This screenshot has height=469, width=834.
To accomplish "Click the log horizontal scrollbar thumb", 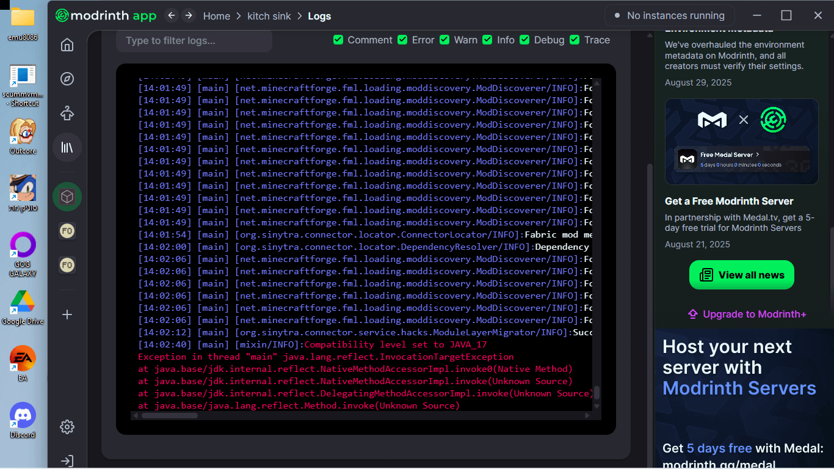I will click(170, 415).
